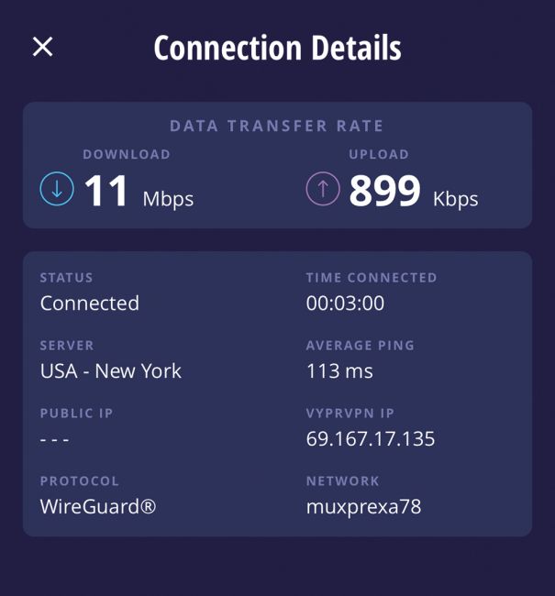Select the 11 Mbps download value
The width and height of the screenshot is (555, 596).
click(x=139, y=191)
